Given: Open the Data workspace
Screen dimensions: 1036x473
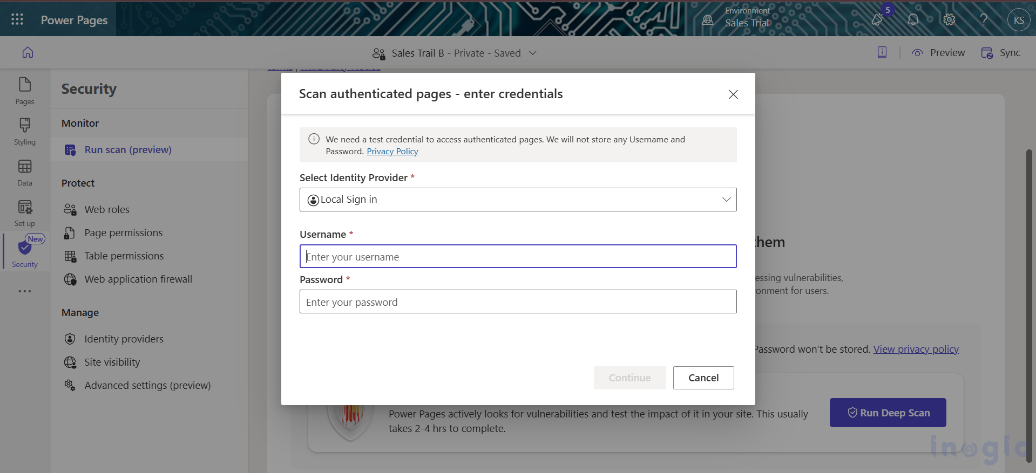Looking at the screenshot, I should pos(25,173).
